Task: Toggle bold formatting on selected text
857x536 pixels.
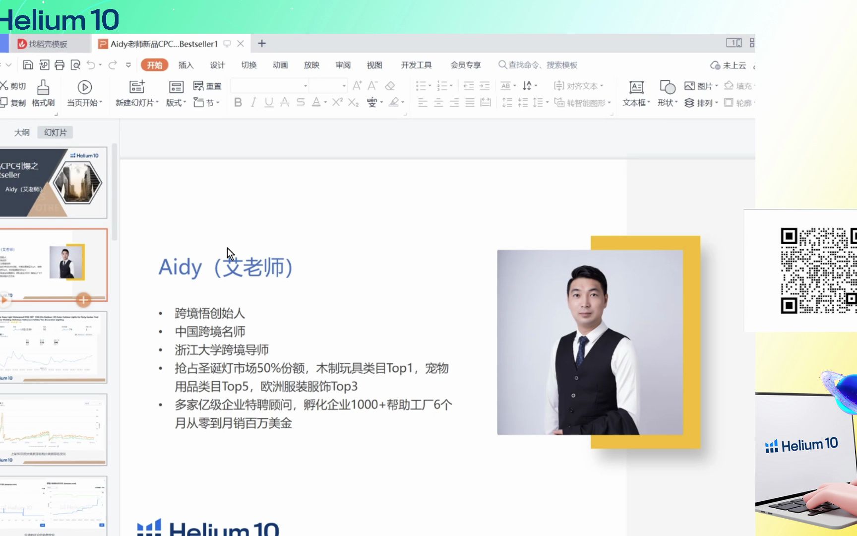Action: [x=238, y=103]
